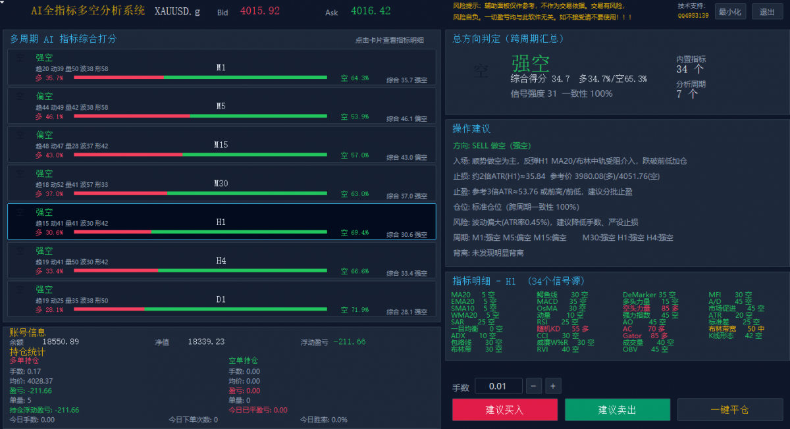790x429 pixels.
Task: Open the M15 timeframe score card
Action: (x=222, y=145)
